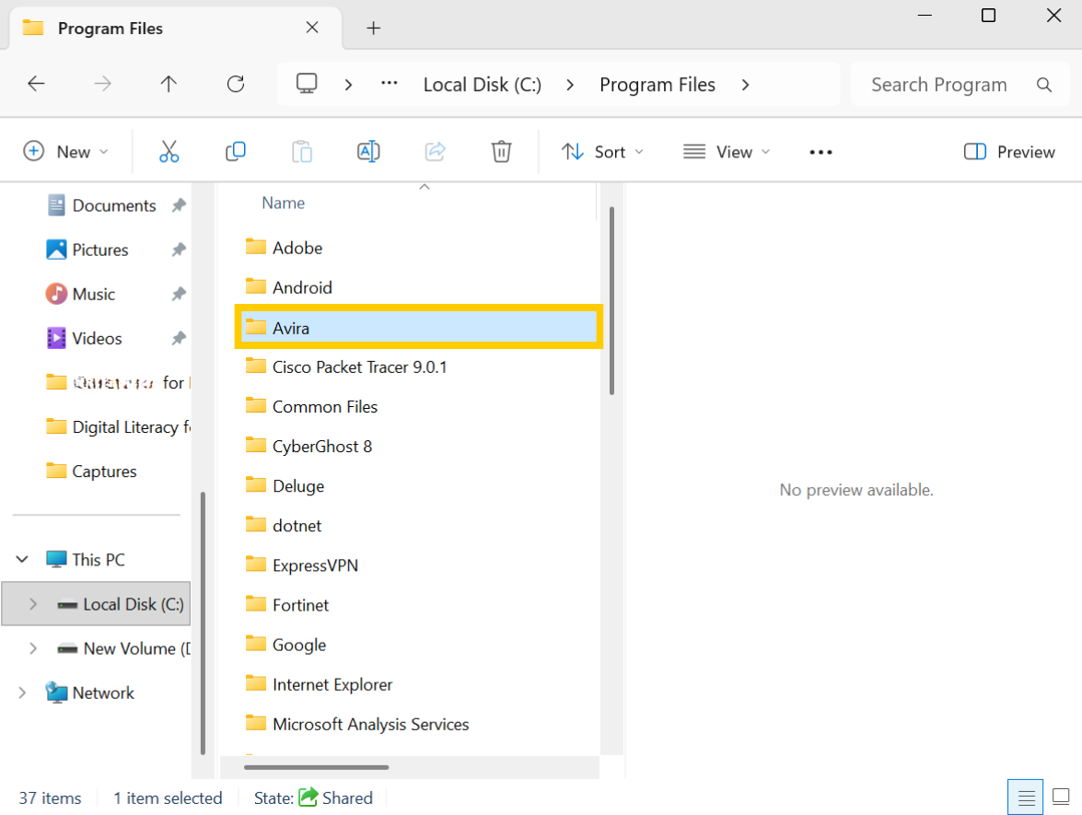Viewport: 1082px width, 815px height.
Task: Unpin Music using its pin icon
Action: [179, 294]
